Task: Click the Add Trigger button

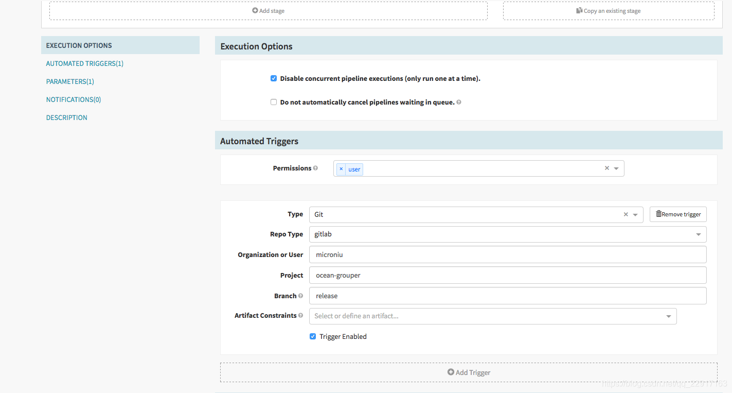Action: 469,372
